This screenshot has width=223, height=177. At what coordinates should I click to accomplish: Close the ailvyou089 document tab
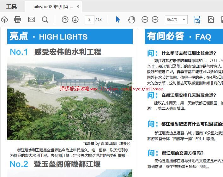pyautogui.click(x=78, y=7)
